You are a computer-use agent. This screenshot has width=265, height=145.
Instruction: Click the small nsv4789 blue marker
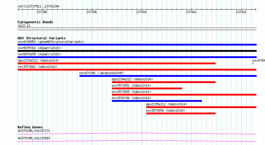(x=253, y=63)
